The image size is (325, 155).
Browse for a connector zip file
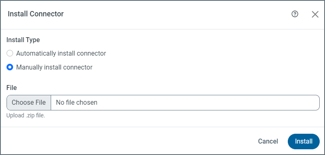click(29, 103)
